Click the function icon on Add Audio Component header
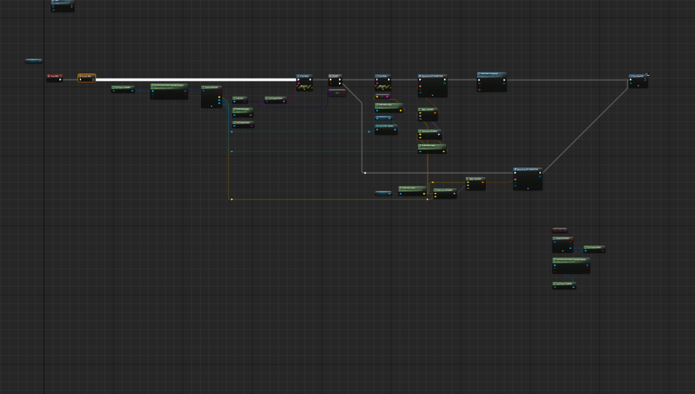The height and width of the screenshot is (394, 695). tap(479, 73)
